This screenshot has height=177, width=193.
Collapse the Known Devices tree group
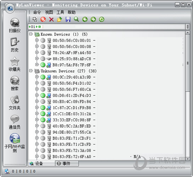31,34
